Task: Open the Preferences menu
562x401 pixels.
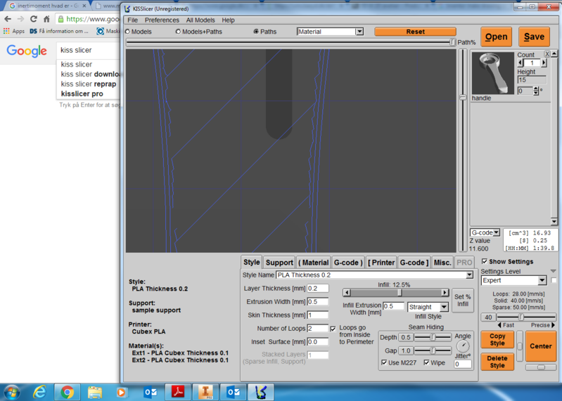Action: pos(162,20)
